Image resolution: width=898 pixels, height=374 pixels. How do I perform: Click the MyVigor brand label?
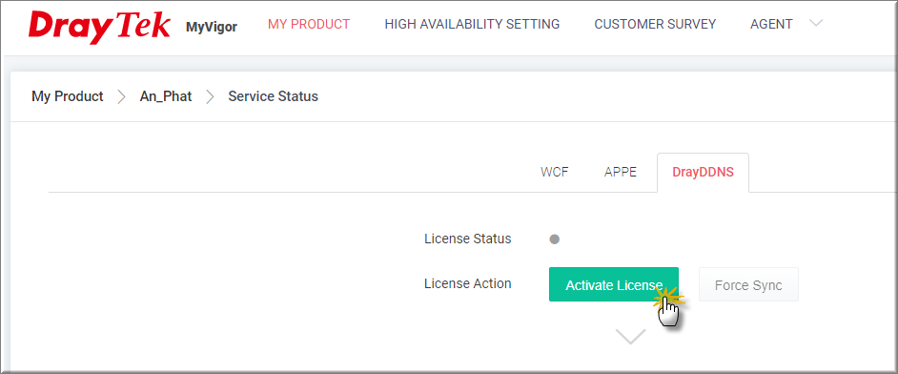(x=212, y=27)
